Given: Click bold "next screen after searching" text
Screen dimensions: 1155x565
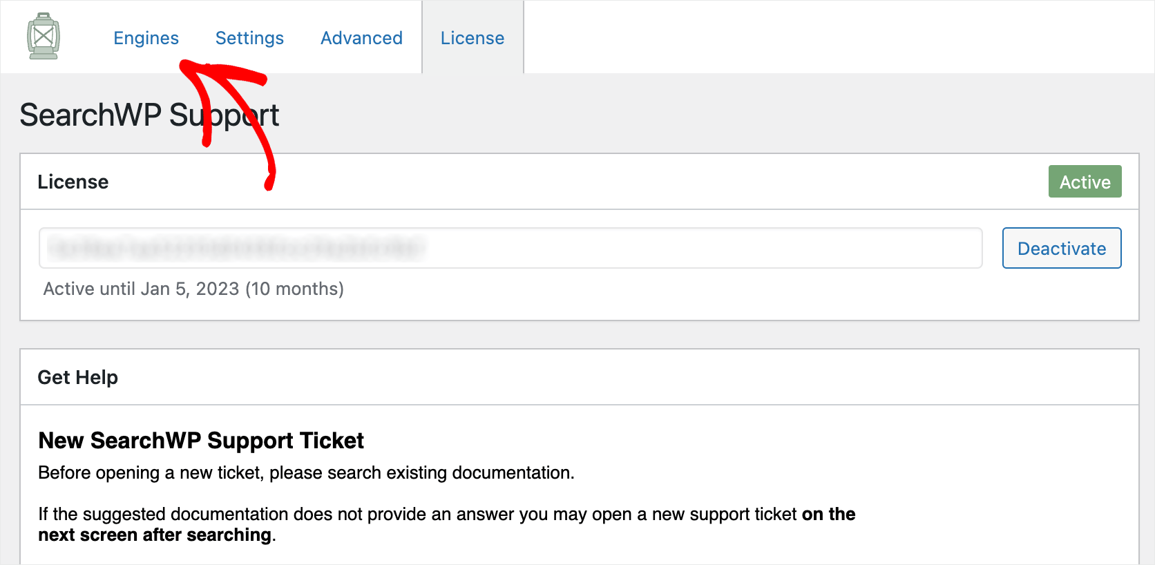Looking at the screenshot, I should tap(155, 535).
